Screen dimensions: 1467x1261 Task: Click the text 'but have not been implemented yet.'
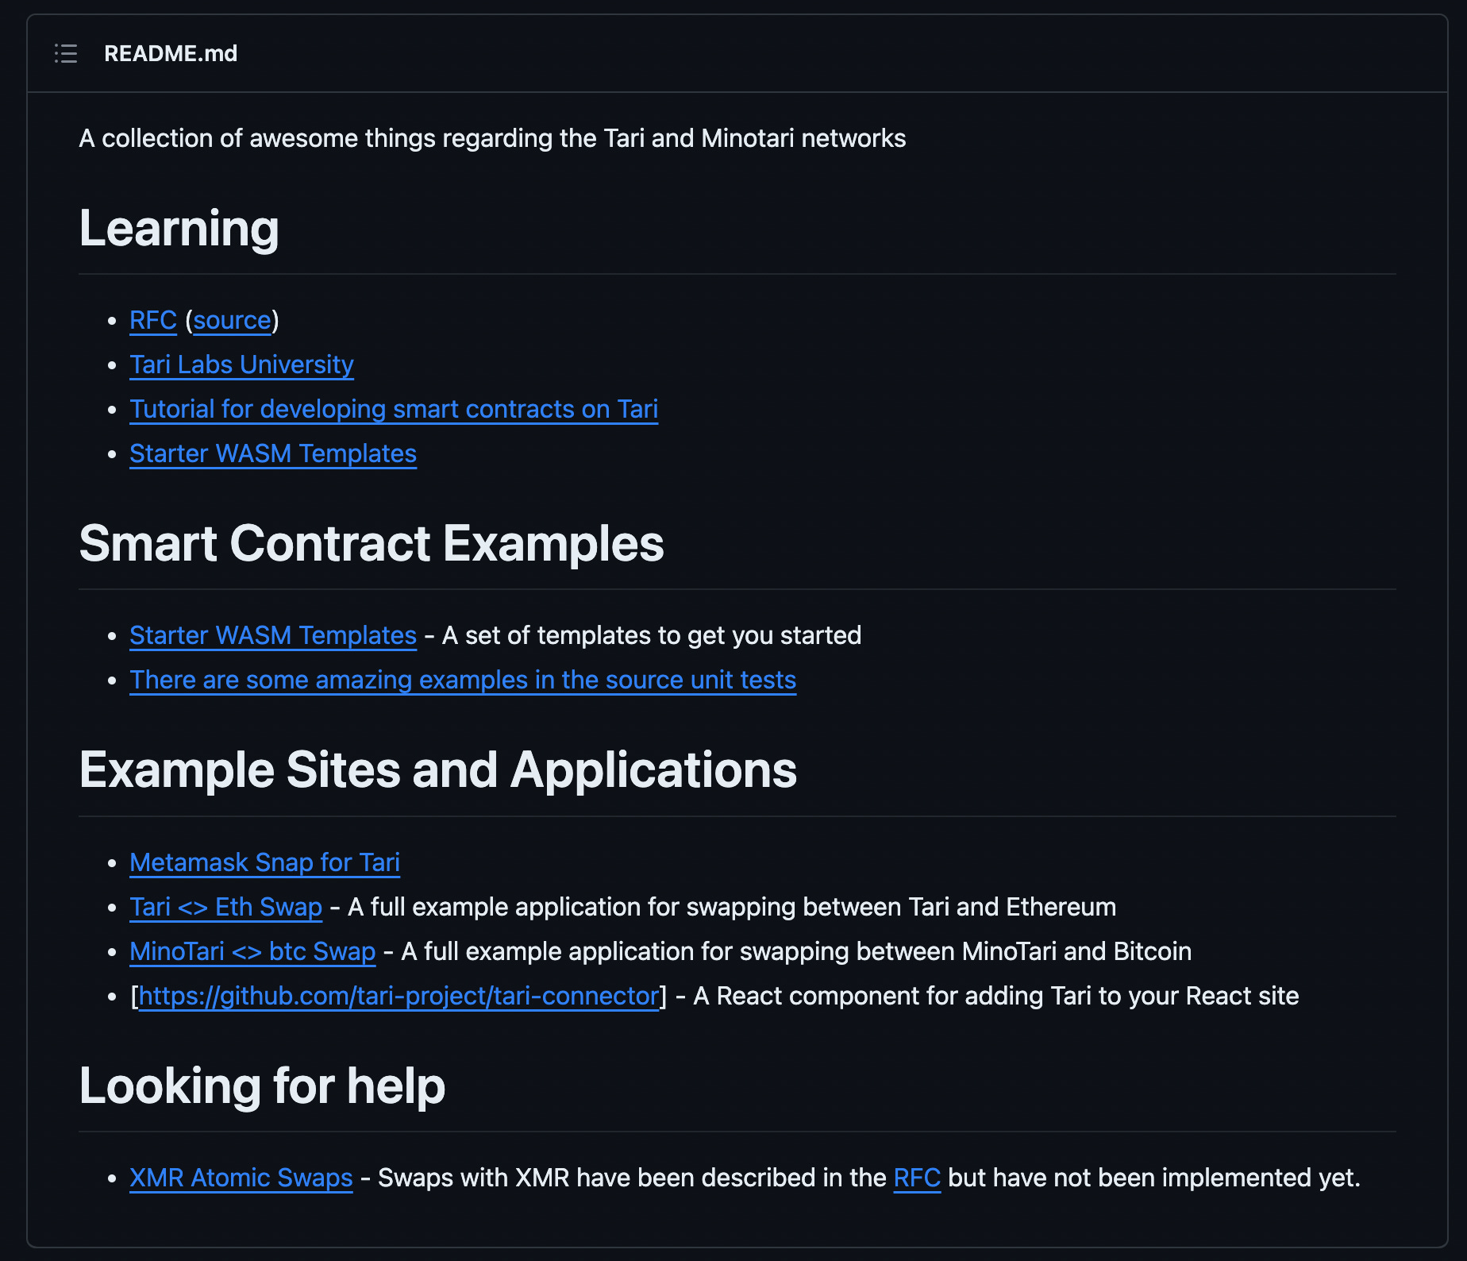point(1154,1178)
